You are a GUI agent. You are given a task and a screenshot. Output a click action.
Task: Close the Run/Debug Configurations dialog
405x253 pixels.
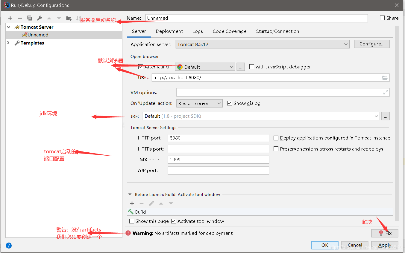tap(397, 5)
